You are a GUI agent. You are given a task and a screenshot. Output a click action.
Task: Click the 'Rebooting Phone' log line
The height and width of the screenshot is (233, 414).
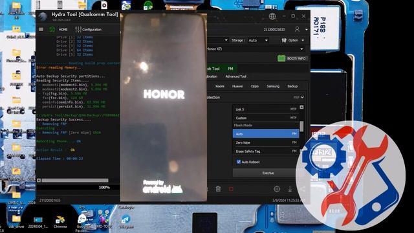59,141
